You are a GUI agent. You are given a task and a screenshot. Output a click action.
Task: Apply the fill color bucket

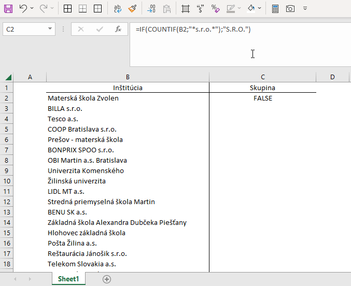(251, 9)
